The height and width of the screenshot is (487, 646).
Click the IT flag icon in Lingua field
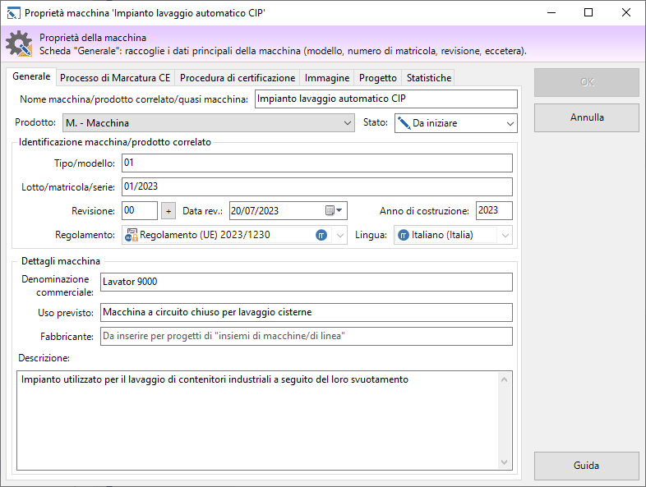click(404, 236)
